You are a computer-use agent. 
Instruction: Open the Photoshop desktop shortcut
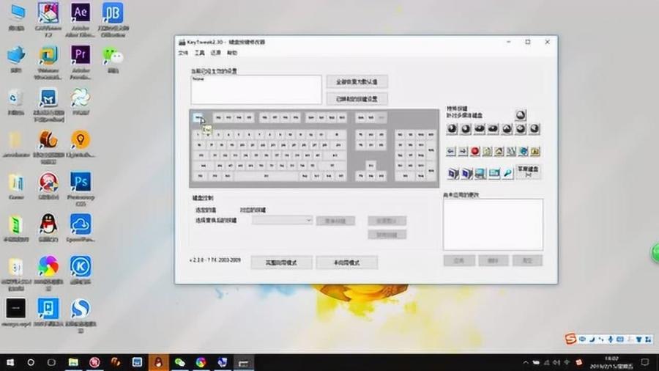pos(81,189)
